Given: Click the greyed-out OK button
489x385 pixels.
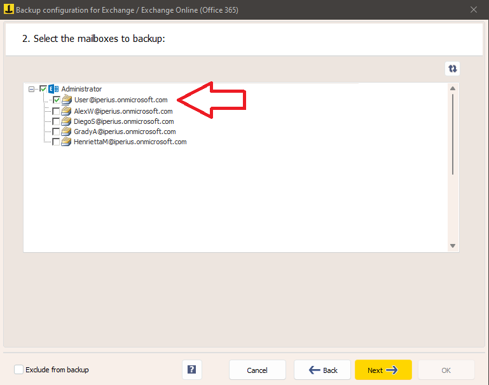Looking at the screenshot, I should [446, 370].
